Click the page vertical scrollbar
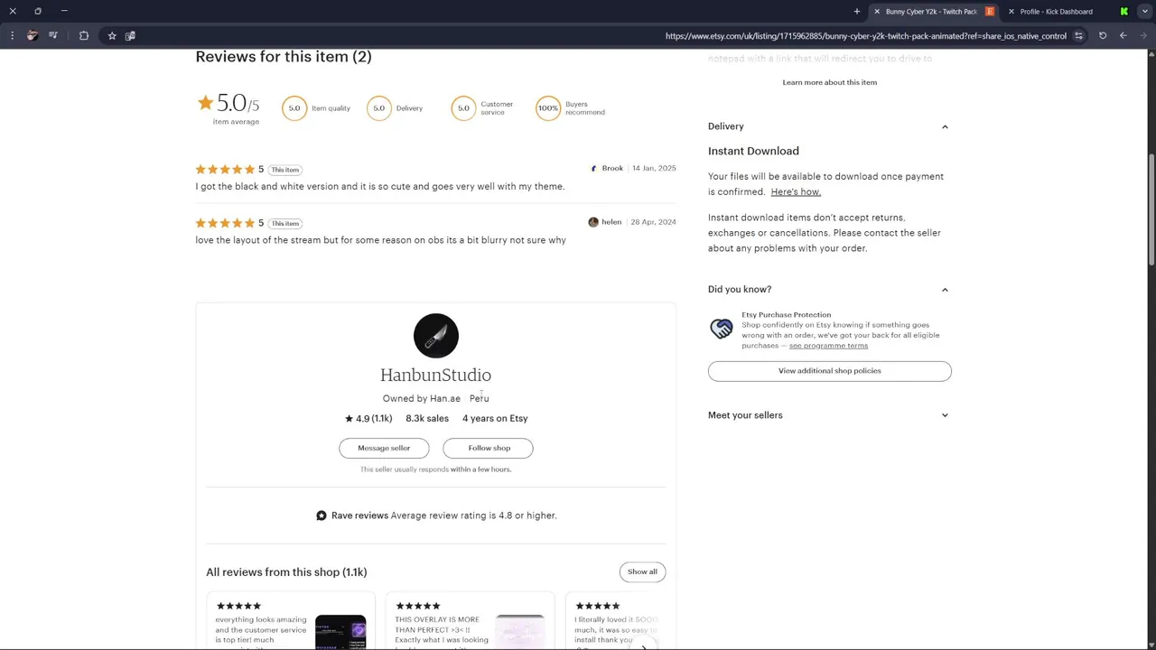The height and width of the screenshot is (650, 1156). [1151, 209]
